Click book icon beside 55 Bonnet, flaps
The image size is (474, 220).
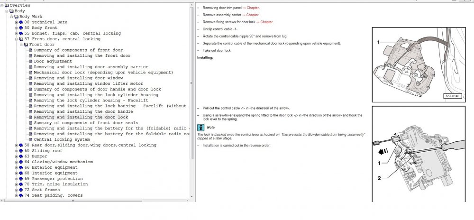(x=21, y=34)
